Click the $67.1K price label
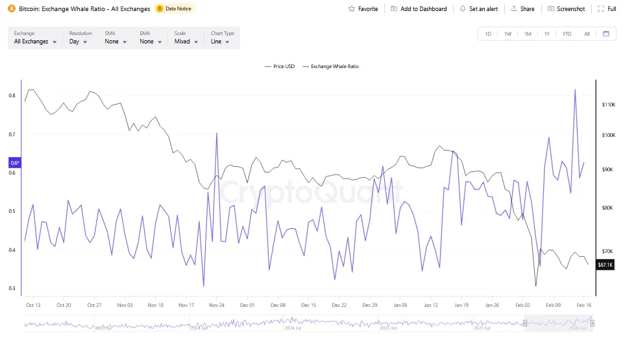This screenshot has height=340, width=623. pyautogui.click(x=606, y=265)
